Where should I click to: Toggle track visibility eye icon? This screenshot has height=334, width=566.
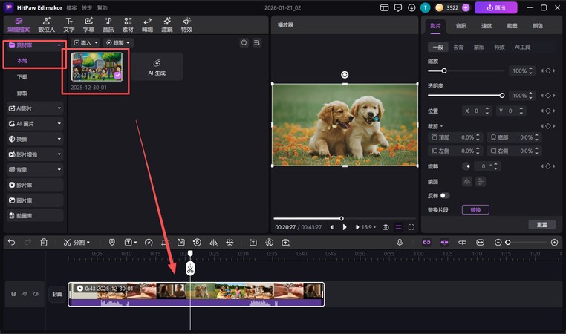coord(24,294)
